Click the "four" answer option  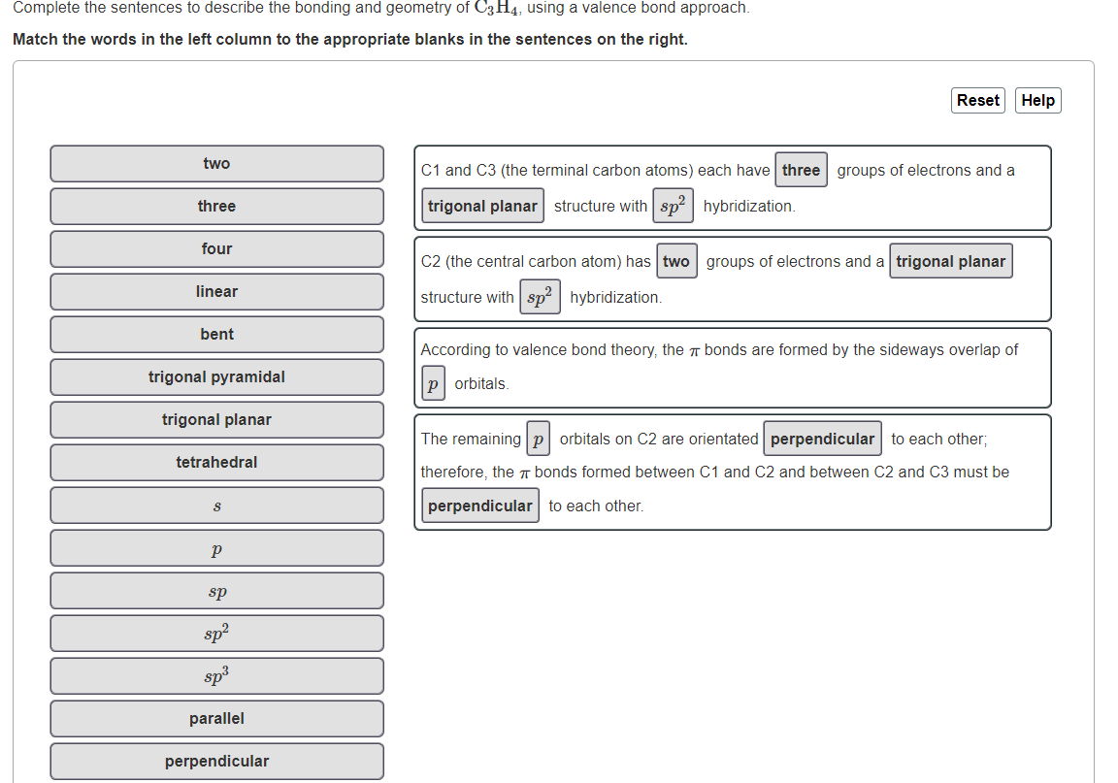[216, 248]
